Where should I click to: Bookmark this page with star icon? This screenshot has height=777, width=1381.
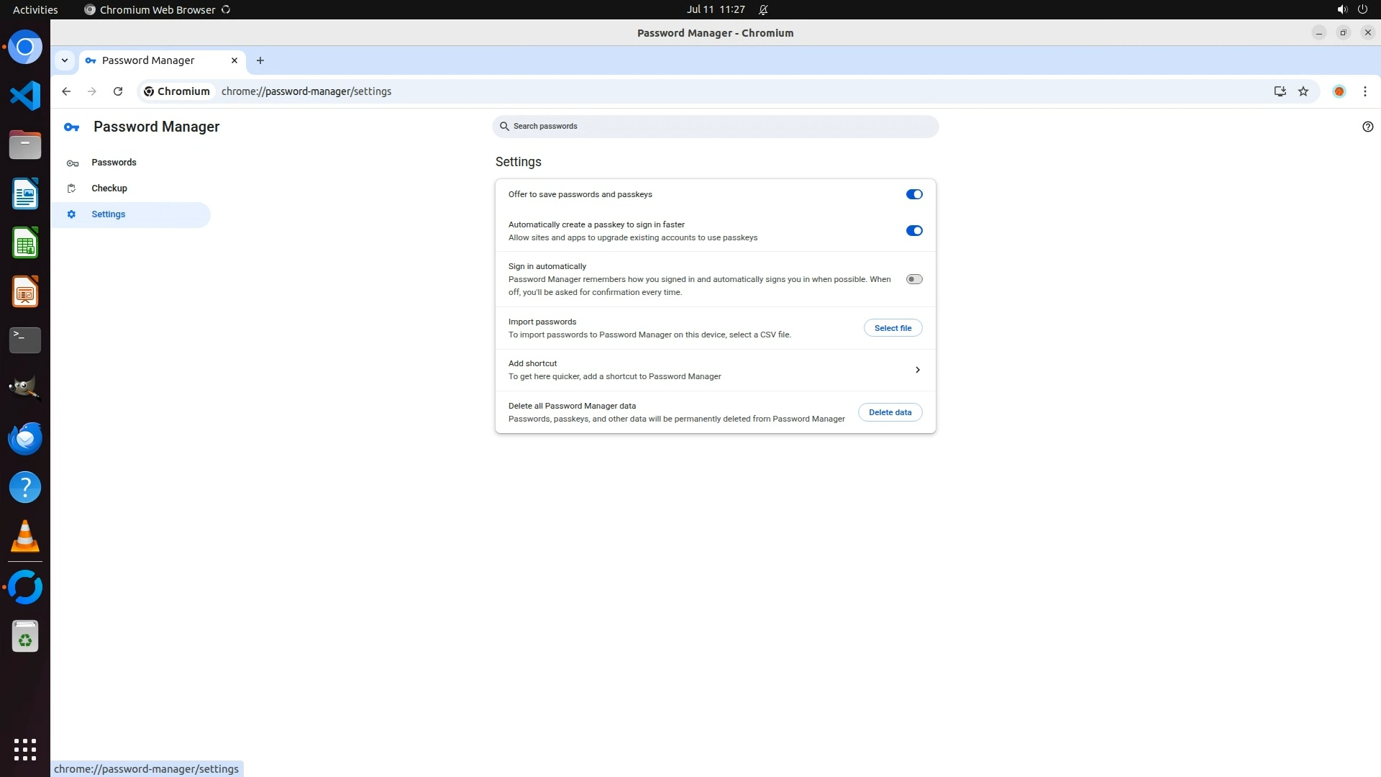tap(1303, 91)
